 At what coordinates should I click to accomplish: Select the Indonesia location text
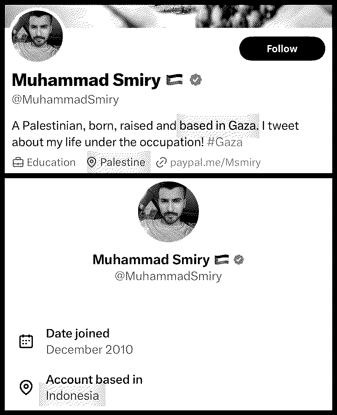[72, 396]
